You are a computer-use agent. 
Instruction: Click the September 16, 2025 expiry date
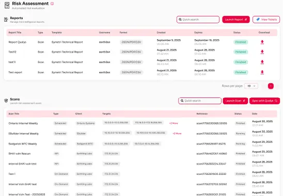(207, 40)
